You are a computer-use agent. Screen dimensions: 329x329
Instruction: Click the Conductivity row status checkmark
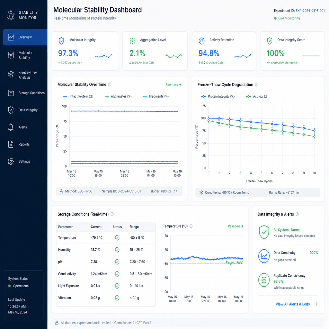click(117, 274)
